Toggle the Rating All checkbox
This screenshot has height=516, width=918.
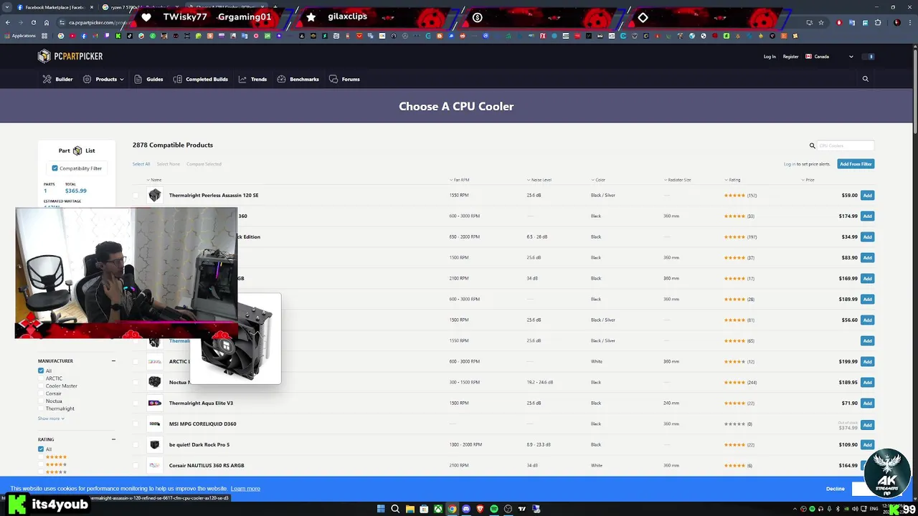pyautogui.click(x=41, y=449)
